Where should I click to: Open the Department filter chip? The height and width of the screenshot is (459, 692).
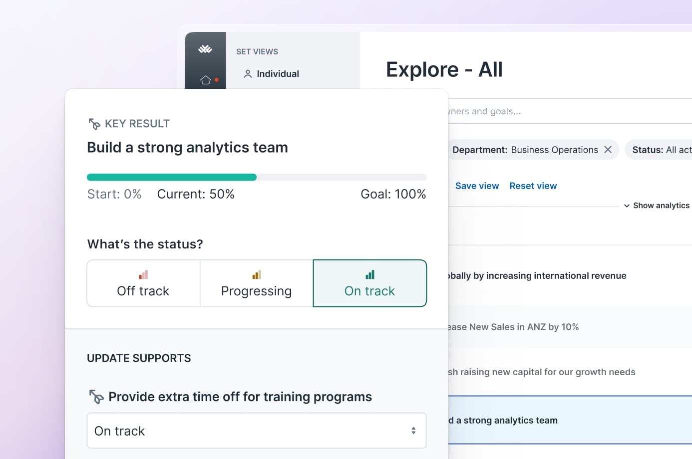(524, 149)
